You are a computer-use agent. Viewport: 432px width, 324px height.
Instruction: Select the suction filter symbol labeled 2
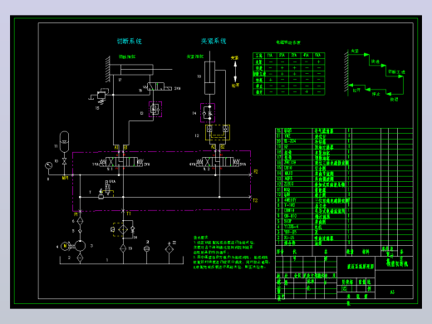pyautogui.click(x=80, y=258)
